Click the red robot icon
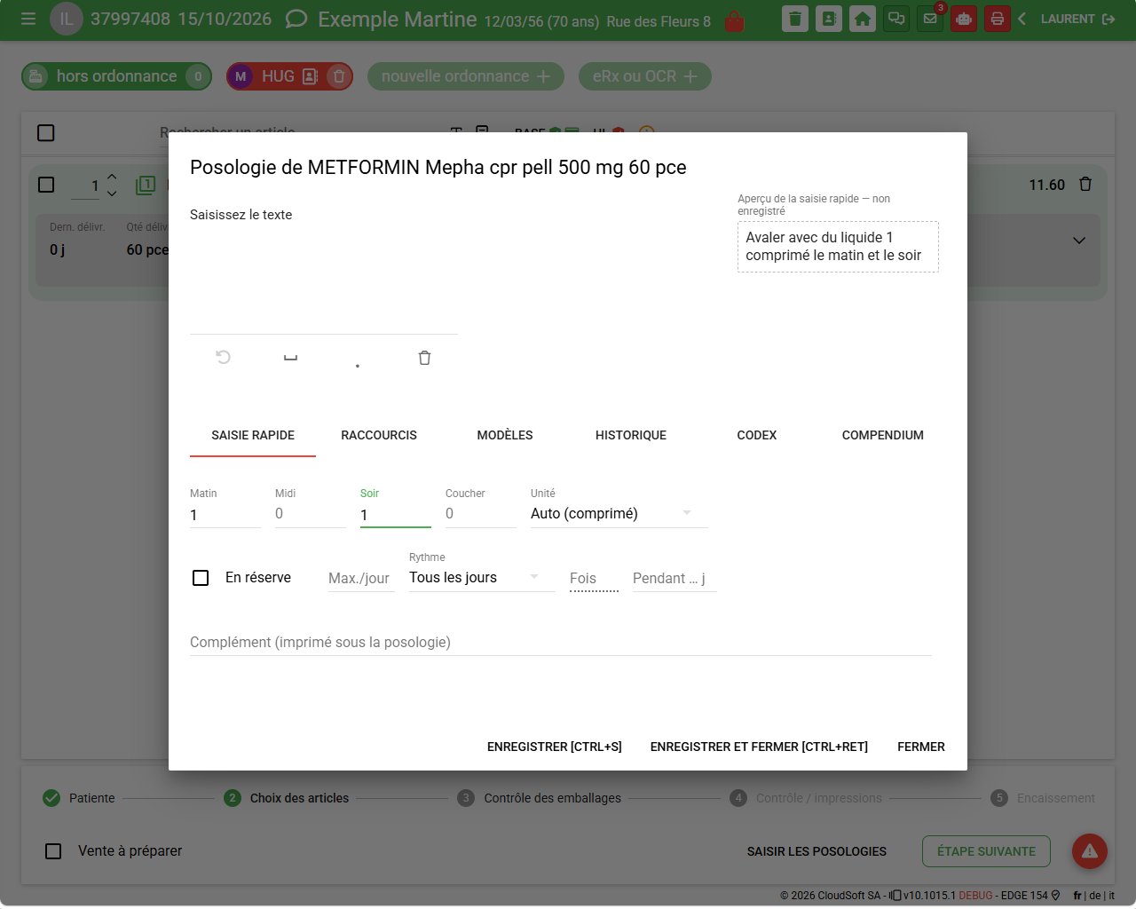 coord(964,19)
